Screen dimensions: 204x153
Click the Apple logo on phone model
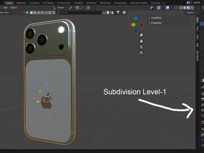47,102
